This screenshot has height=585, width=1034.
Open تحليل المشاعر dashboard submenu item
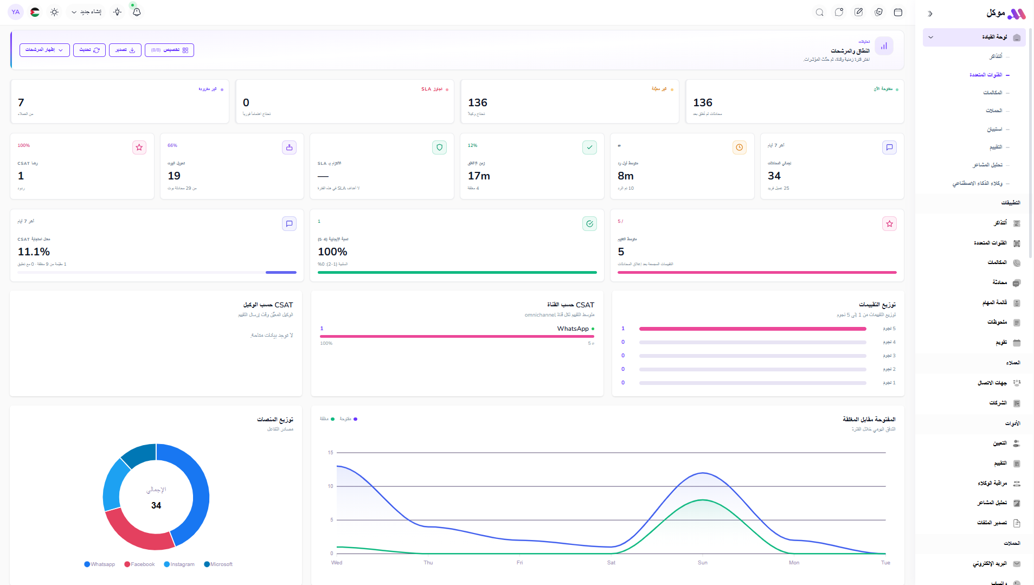coord(987,165)
